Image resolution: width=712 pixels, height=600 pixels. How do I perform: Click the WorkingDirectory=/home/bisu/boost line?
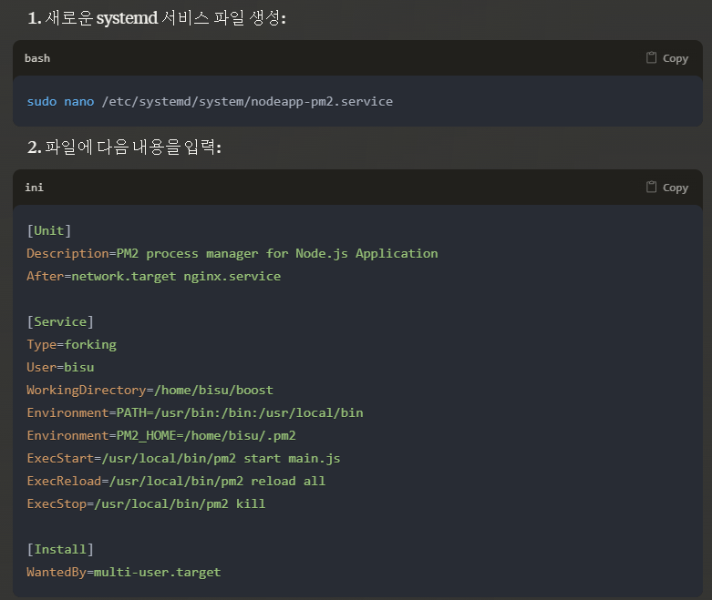pyautogui.click(x=150, y=390)
